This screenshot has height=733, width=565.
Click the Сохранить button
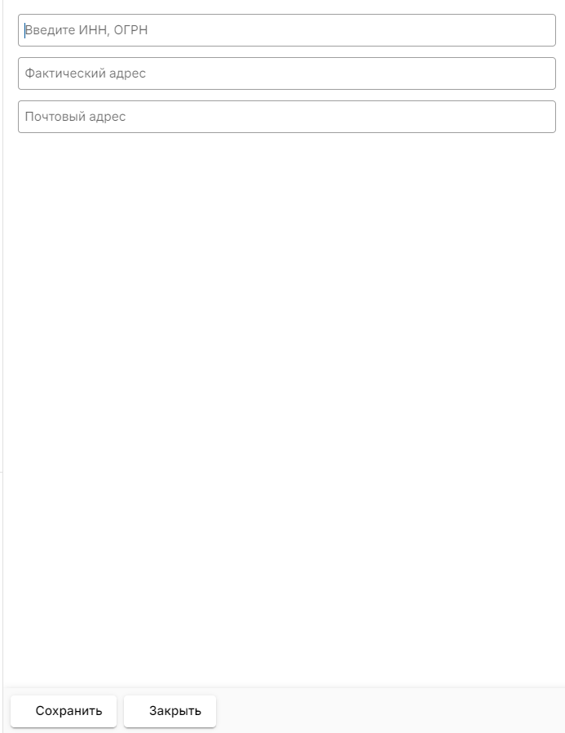(x=64, y=711)
